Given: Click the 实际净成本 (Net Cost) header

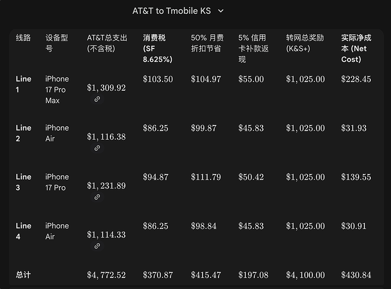Looking at the screenshot, I should 356,49.
